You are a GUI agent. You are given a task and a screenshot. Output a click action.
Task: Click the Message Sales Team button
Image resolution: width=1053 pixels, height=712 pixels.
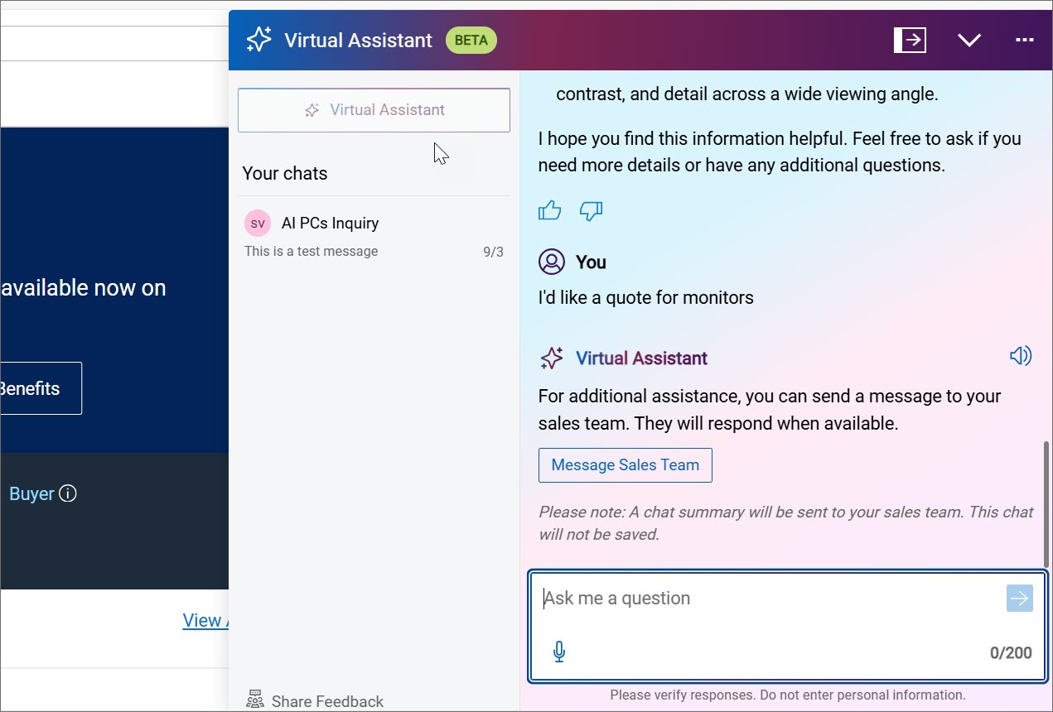tap(625, 465)
